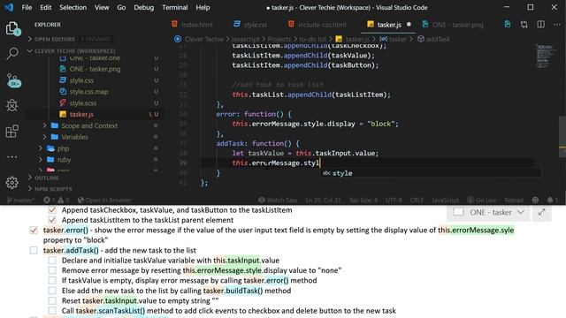Screen dimensions: 566x318
Task: Click the feedback smiley in status bar
Action: click(x=535, y=200)
